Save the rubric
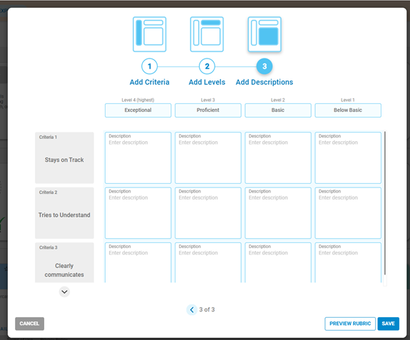The image size is (410, 340). (389, 324)
